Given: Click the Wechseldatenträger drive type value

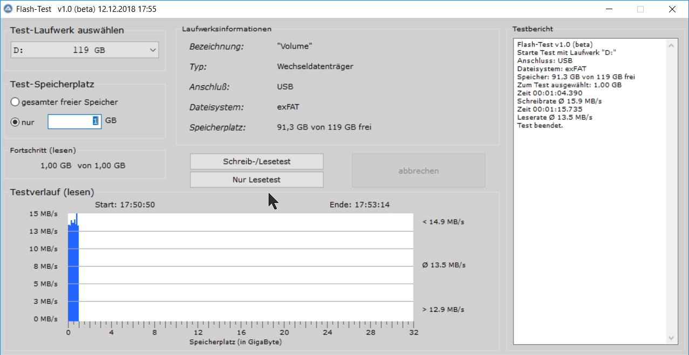Looking at the screenshot, I should (x=315, y=66).
